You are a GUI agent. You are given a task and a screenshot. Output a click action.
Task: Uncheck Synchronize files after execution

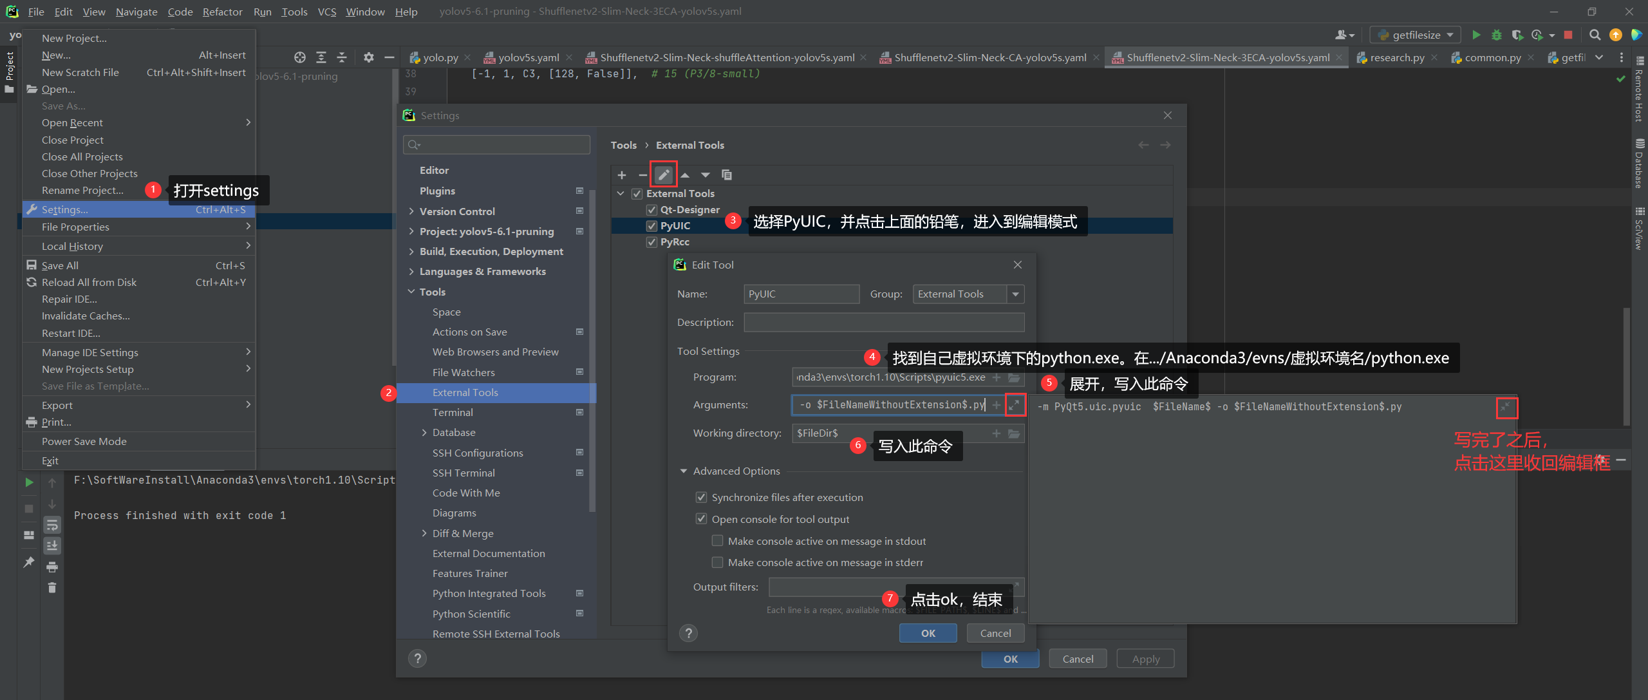click(x=701, y=497)
